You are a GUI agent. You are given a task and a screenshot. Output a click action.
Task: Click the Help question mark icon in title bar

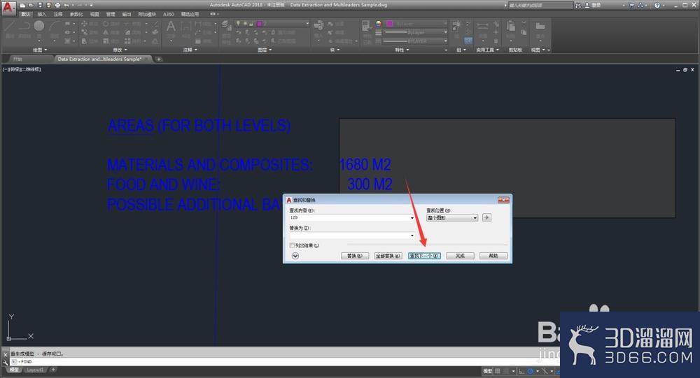[x=657, y=5]
